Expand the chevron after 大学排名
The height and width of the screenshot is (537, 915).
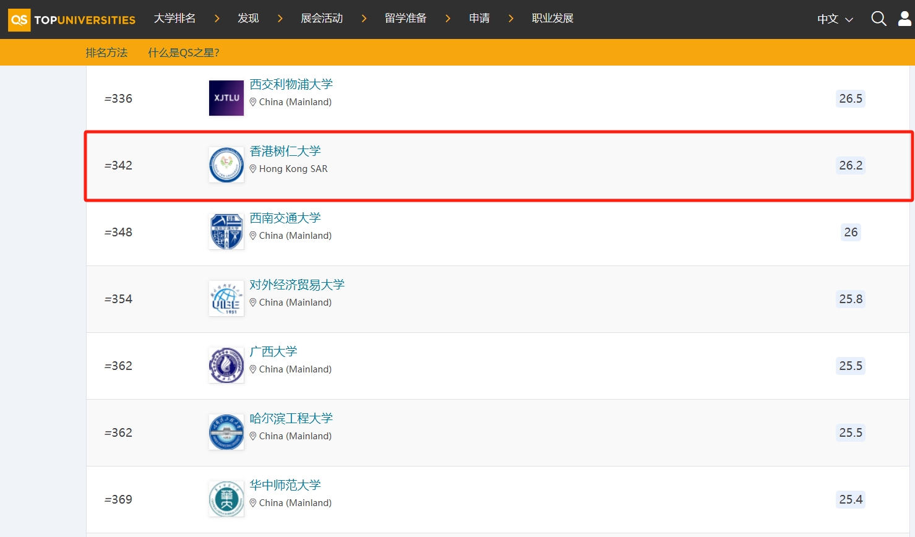coord(217,19)
